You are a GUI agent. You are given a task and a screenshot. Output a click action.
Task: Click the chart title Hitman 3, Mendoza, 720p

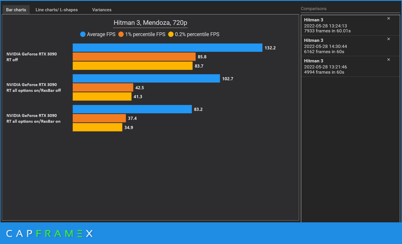click(150, 23)
